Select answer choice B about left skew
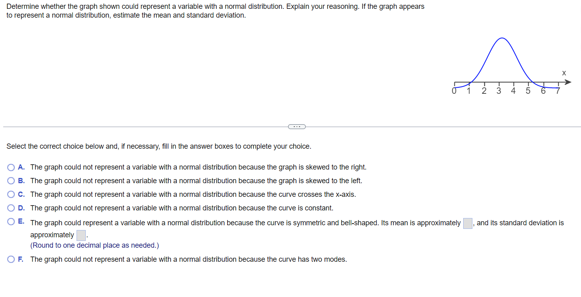Viewport: 581px width, 297px height. coord(11,181)
